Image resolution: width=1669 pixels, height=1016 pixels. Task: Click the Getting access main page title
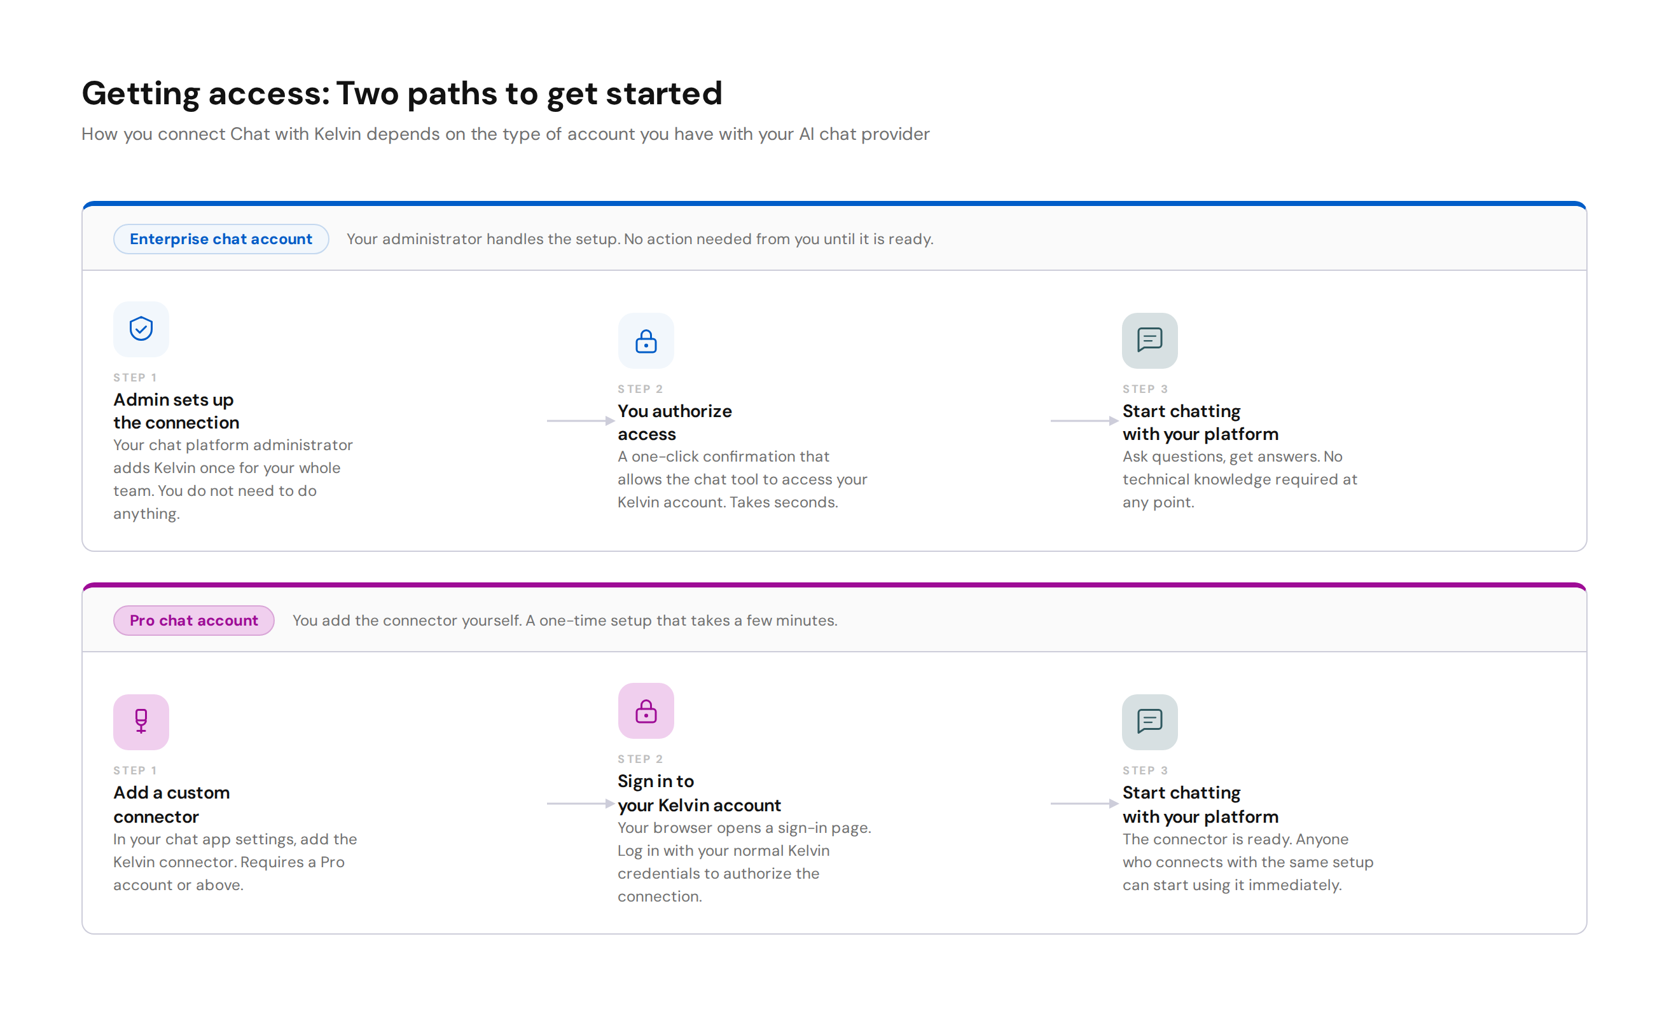(x=402, y=93)
